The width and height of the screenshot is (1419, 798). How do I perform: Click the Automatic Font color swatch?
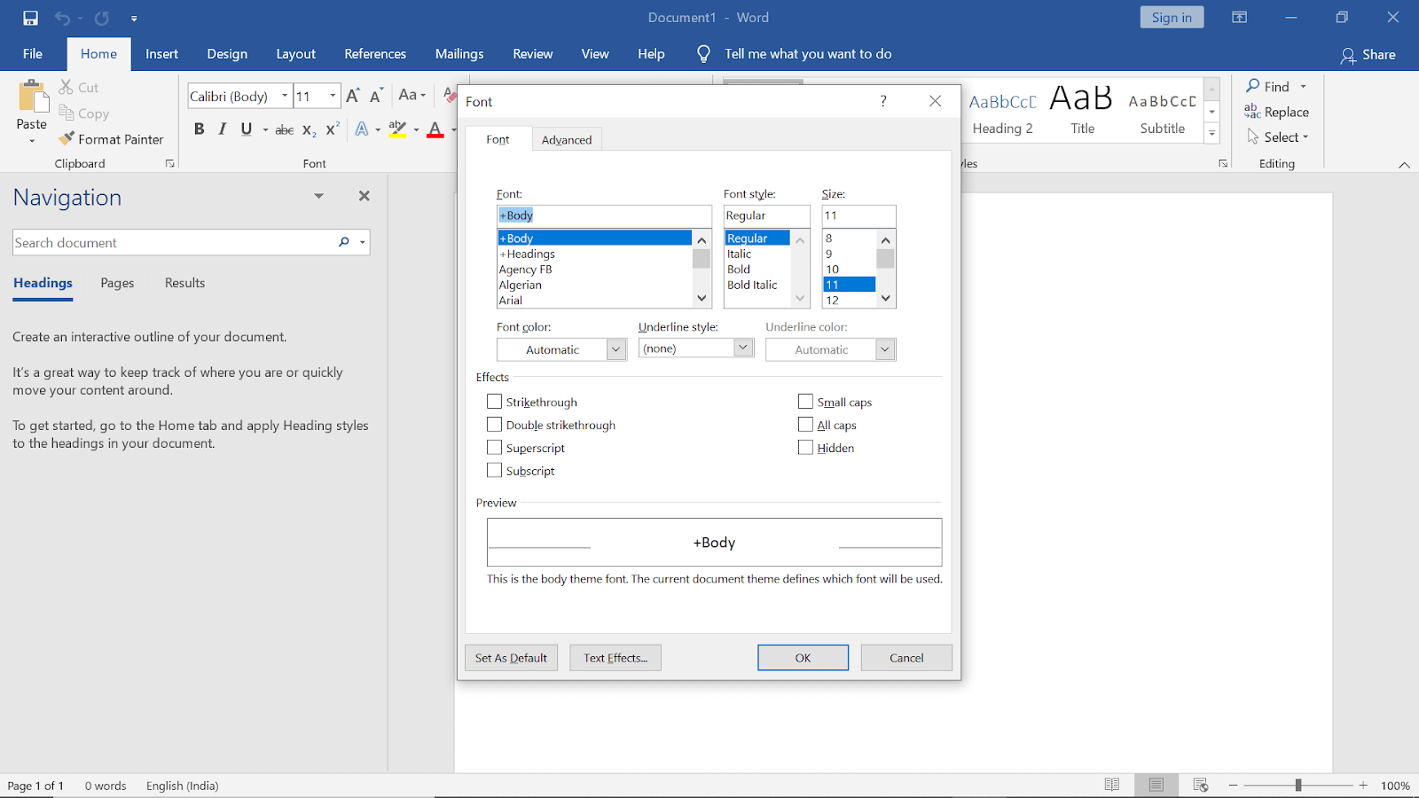tap(554, 348)
